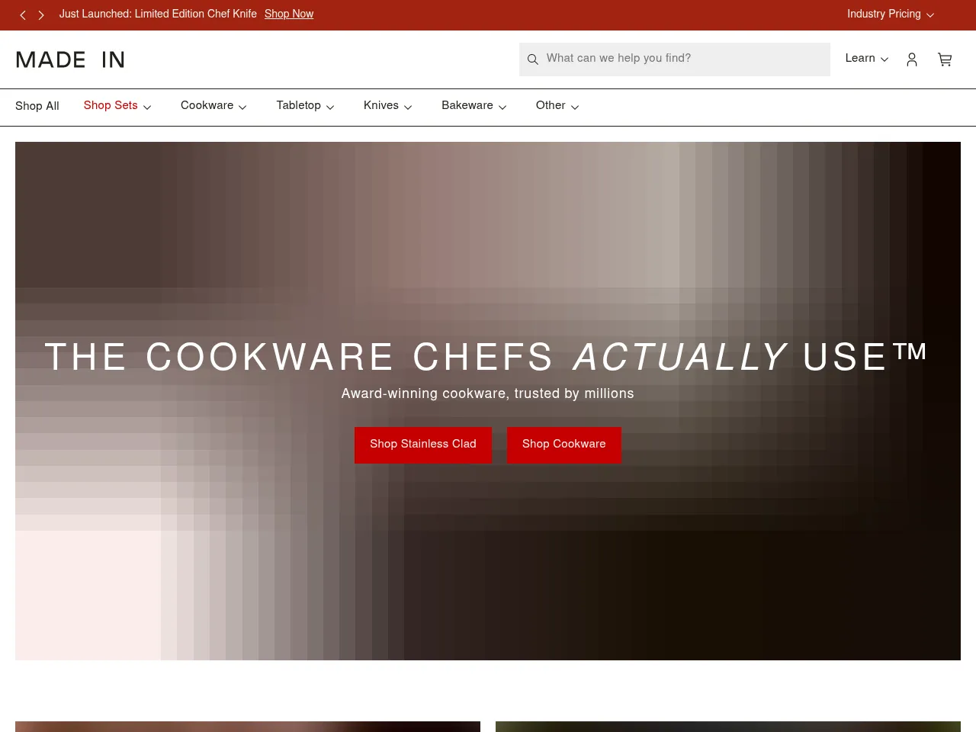Open the Bakeware dropdown menu
976x732 pixels.
[x=474, y=107]
